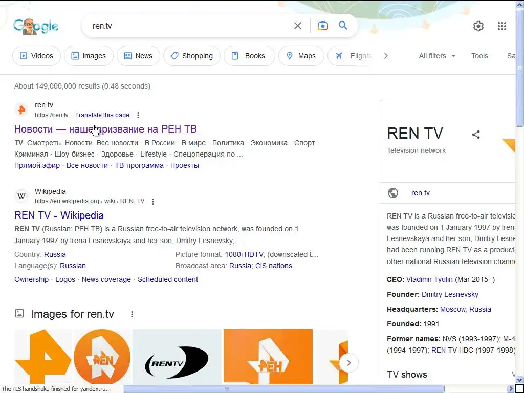Click the horizontal scrollbar at bottom

(283, 389)
